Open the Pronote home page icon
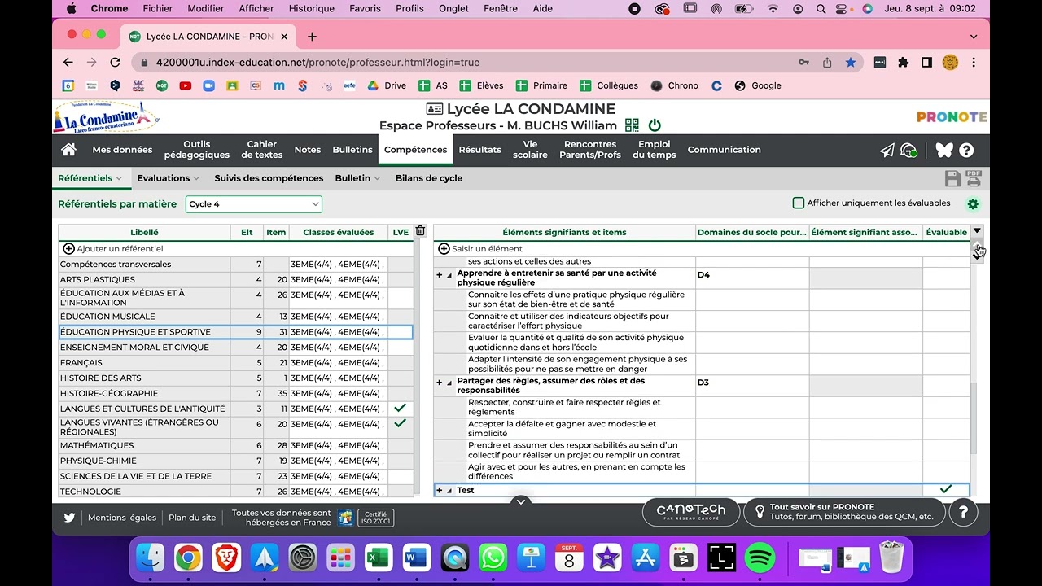 pyautogui.click(x=68, y=150)
